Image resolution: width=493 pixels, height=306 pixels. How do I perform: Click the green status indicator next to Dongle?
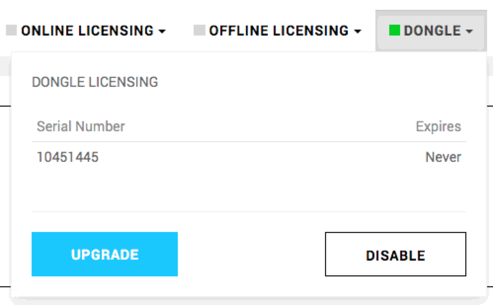coord(394,31)
